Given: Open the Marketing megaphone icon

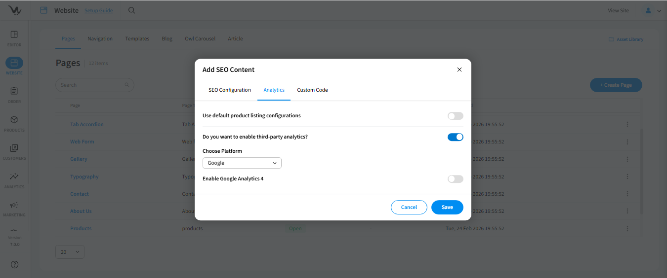Looking at the screenshot, I should pos(14,206).
